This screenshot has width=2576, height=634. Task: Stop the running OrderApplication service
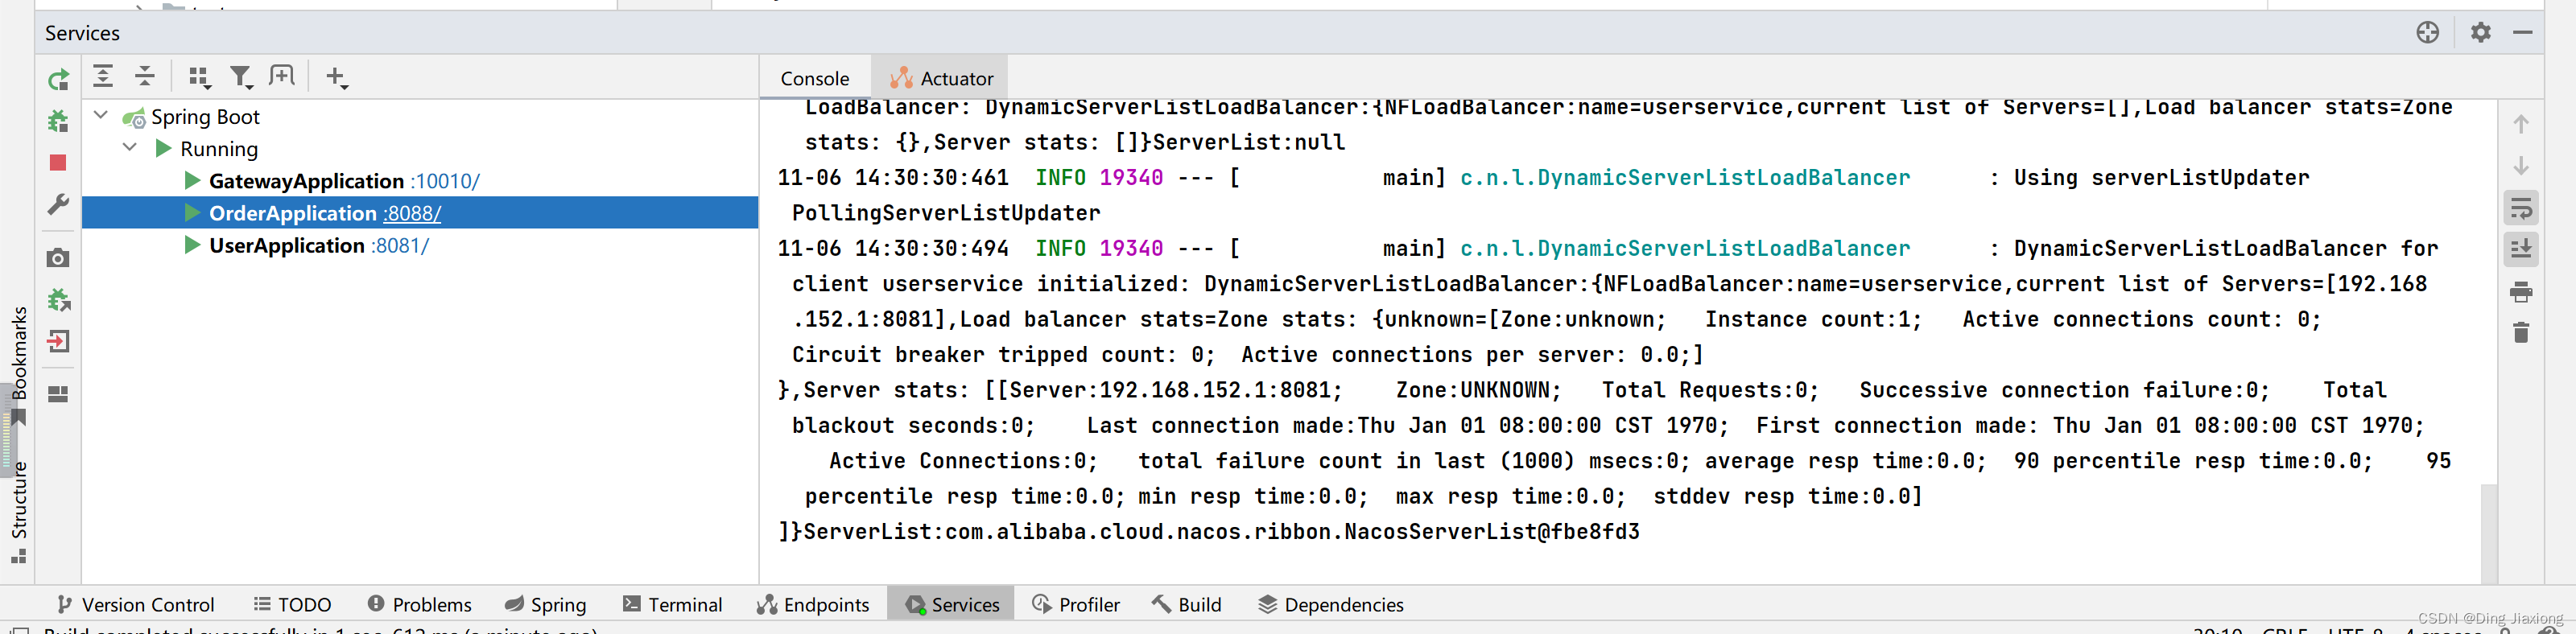point(58,162)
